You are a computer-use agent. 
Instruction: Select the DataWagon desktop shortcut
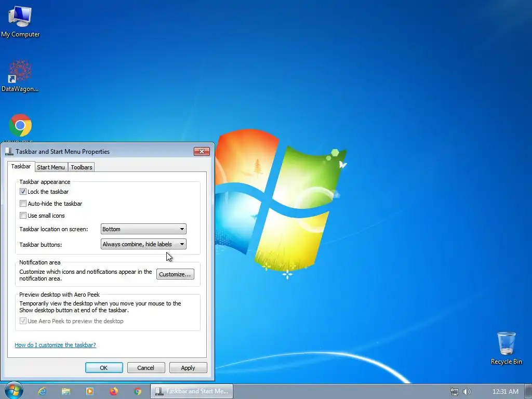click(20, 75)
